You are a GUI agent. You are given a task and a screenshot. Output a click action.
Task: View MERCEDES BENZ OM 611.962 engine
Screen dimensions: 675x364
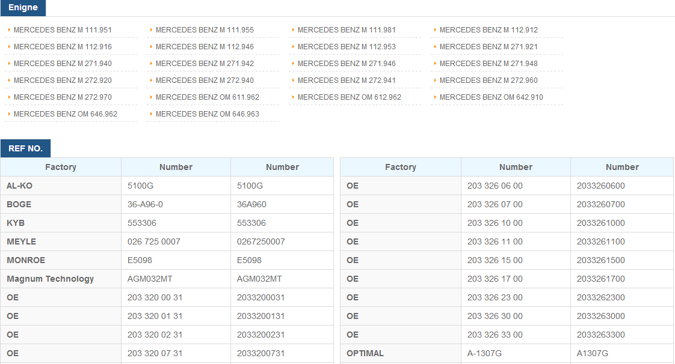click(x=208, y=97)
